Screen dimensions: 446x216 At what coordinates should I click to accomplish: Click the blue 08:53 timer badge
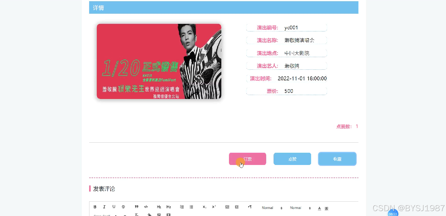(x=393, y=214)
